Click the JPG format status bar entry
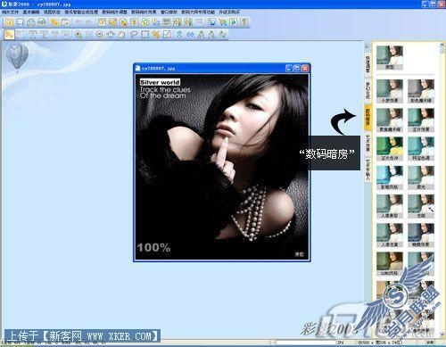The image size is (446, 347). 340,343
